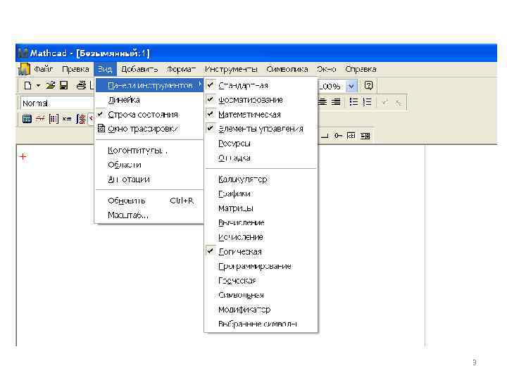This screenshot has width=507, height=380.
Task: Choose Области in the View menu
Action: pos(149,165)
